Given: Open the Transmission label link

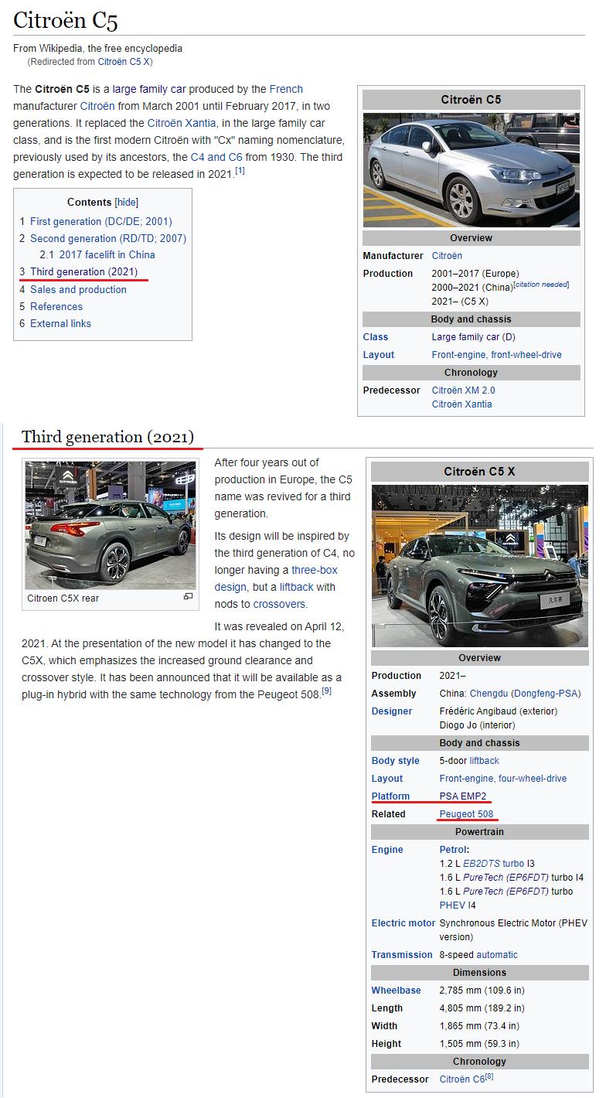Looking at the screenshot, I should [x=402, y=955].
